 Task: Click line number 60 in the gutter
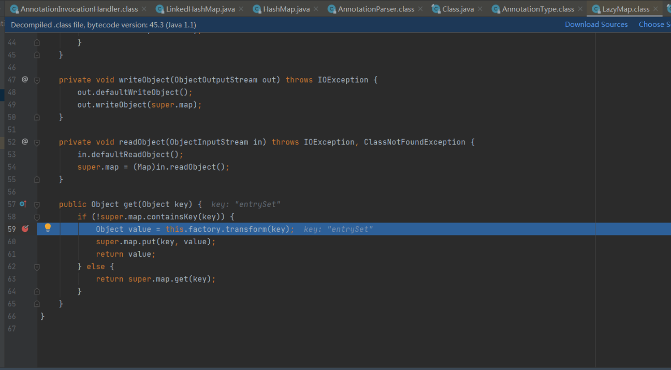tap(11, 242)
